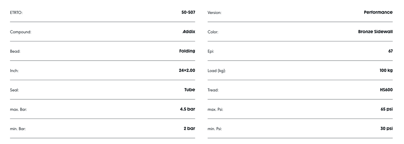Click the 100 kg load value
This screenshot has width=404, height=144.
click(386, 70)
